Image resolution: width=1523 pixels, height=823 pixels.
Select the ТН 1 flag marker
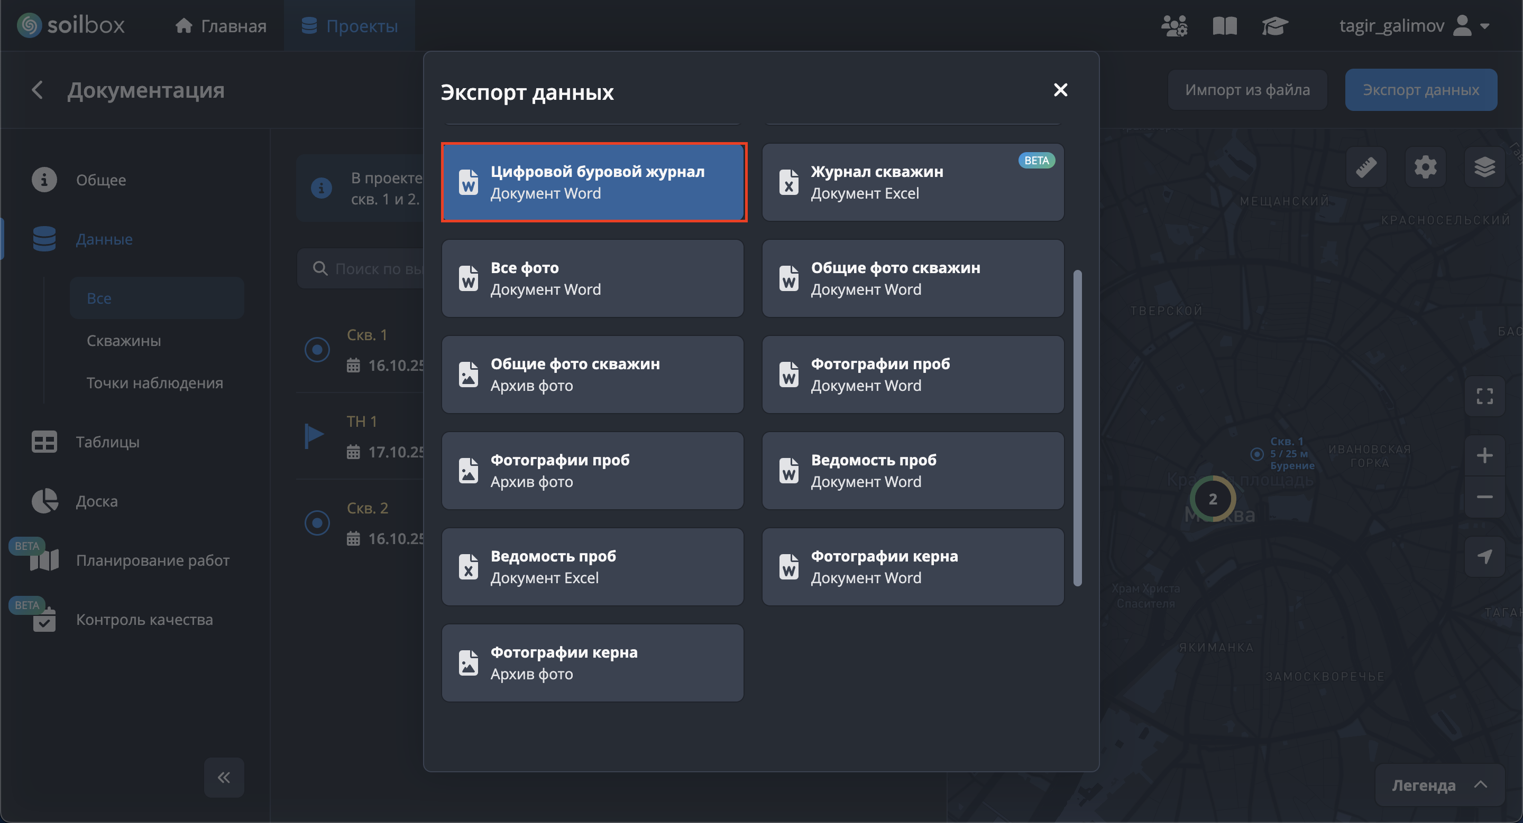tap(314, 436)
